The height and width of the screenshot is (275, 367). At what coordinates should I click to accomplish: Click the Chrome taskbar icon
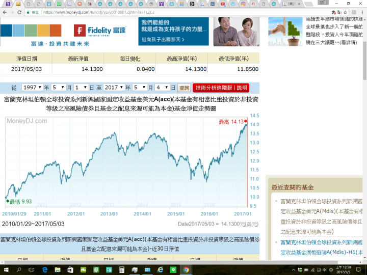coord(186,270)
